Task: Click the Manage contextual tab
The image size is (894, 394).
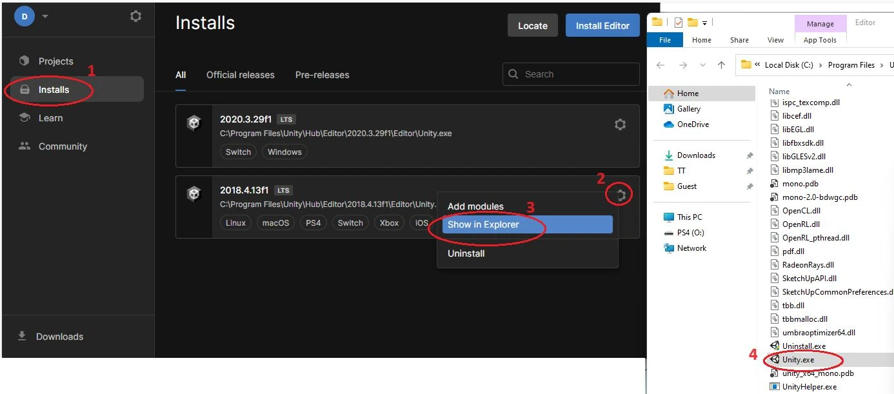Action: (x=820, y=24)
